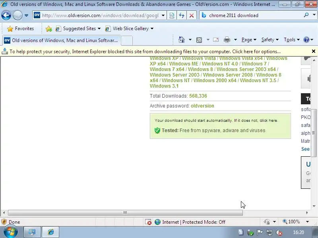Click the green Tested shield icon

(x=157, y=131)
